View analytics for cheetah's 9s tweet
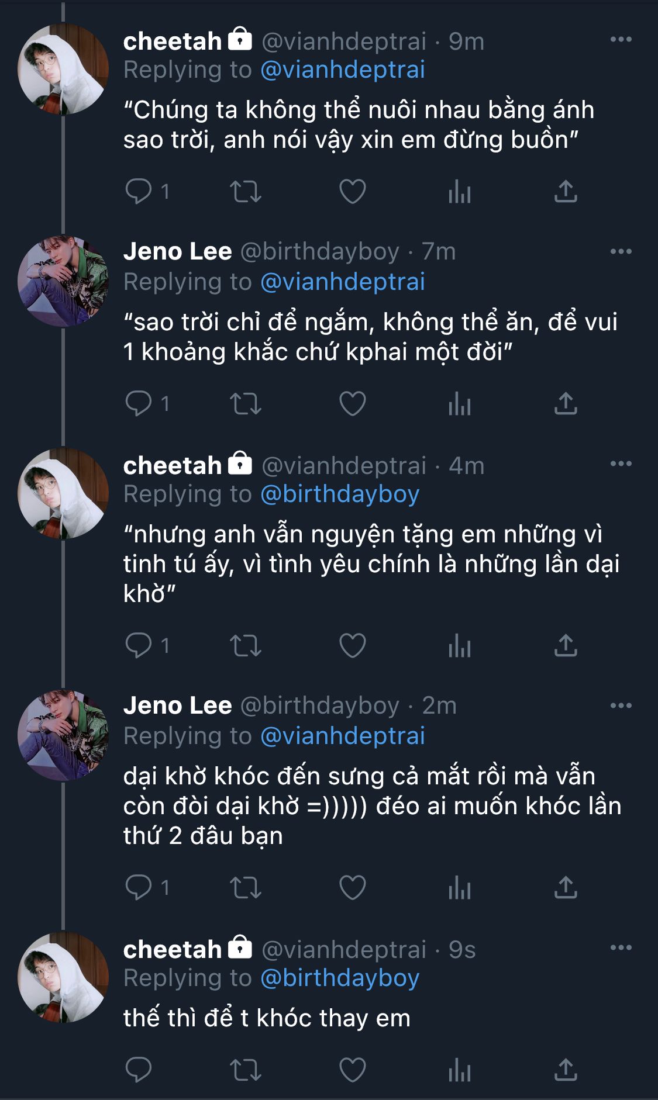The height and width of the screenshot is (1100, 658). coord(459,1071)
